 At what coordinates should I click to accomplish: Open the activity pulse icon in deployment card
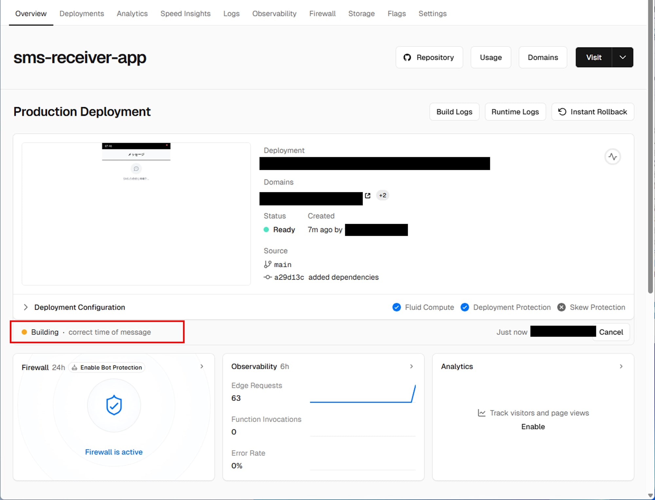click(x=612, y=157)
